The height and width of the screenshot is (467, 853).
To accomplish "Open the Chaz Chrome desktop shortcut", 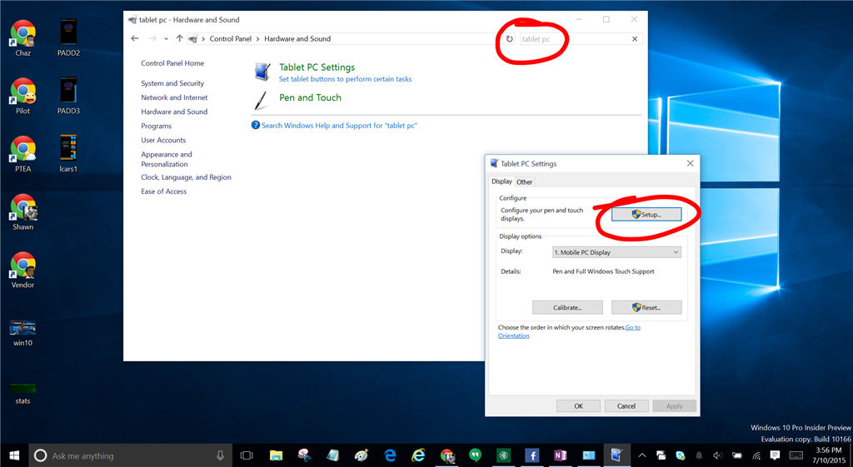I will click(x=22, y=37).
